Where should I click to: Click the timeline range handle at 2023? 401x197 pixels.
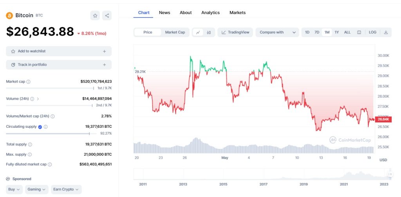pos(390,174)
